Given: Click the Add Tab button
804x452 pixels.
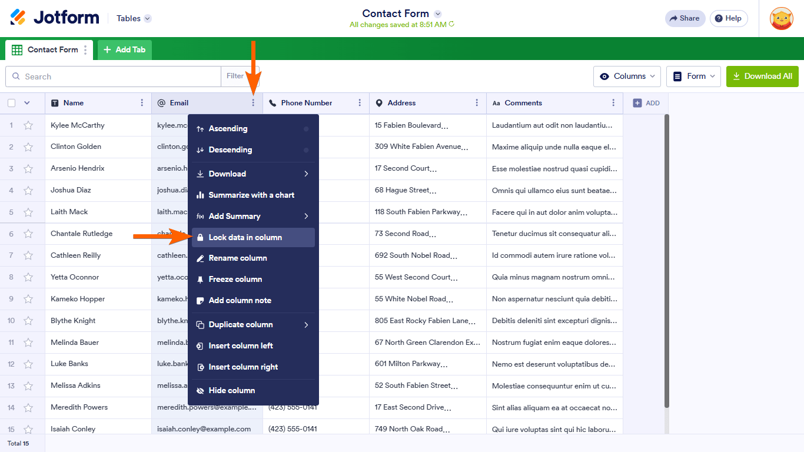Looking at the screenshot, I should (124, 50).
